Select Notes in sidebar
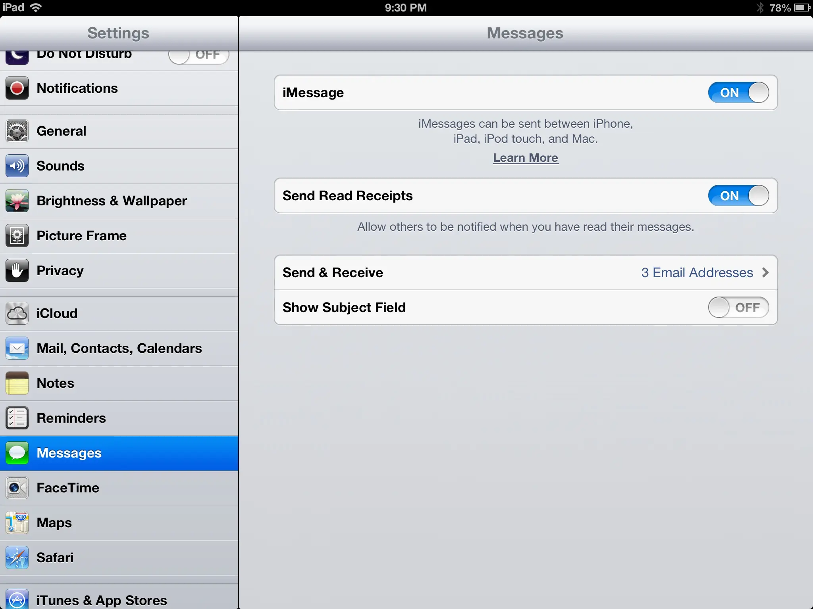 coord(119,383)
